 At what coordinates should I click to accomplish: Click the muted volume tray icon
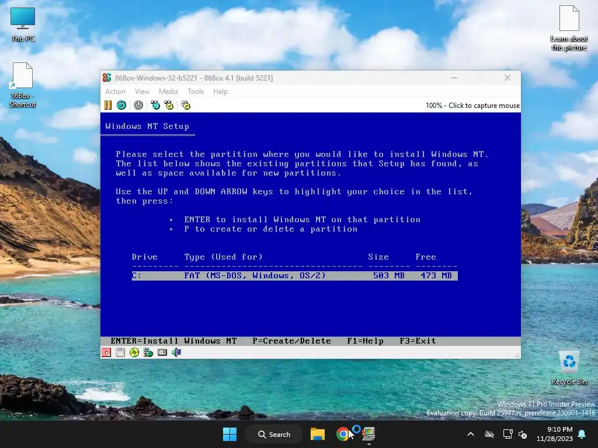point(523,434)
